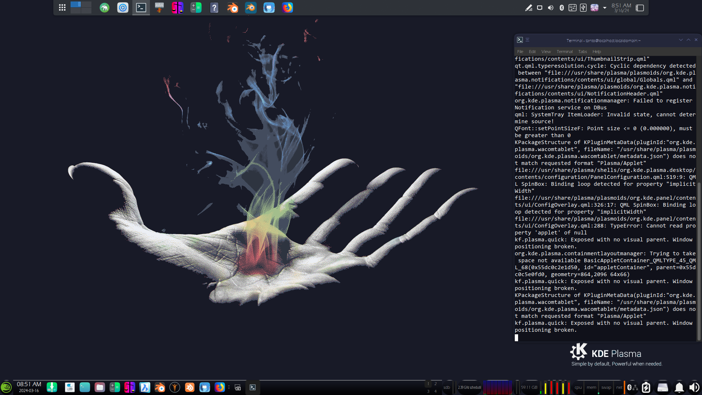
Task: Launch the screenshot capture tool icon
Action: pyautogui.click(x=238, y=388)
